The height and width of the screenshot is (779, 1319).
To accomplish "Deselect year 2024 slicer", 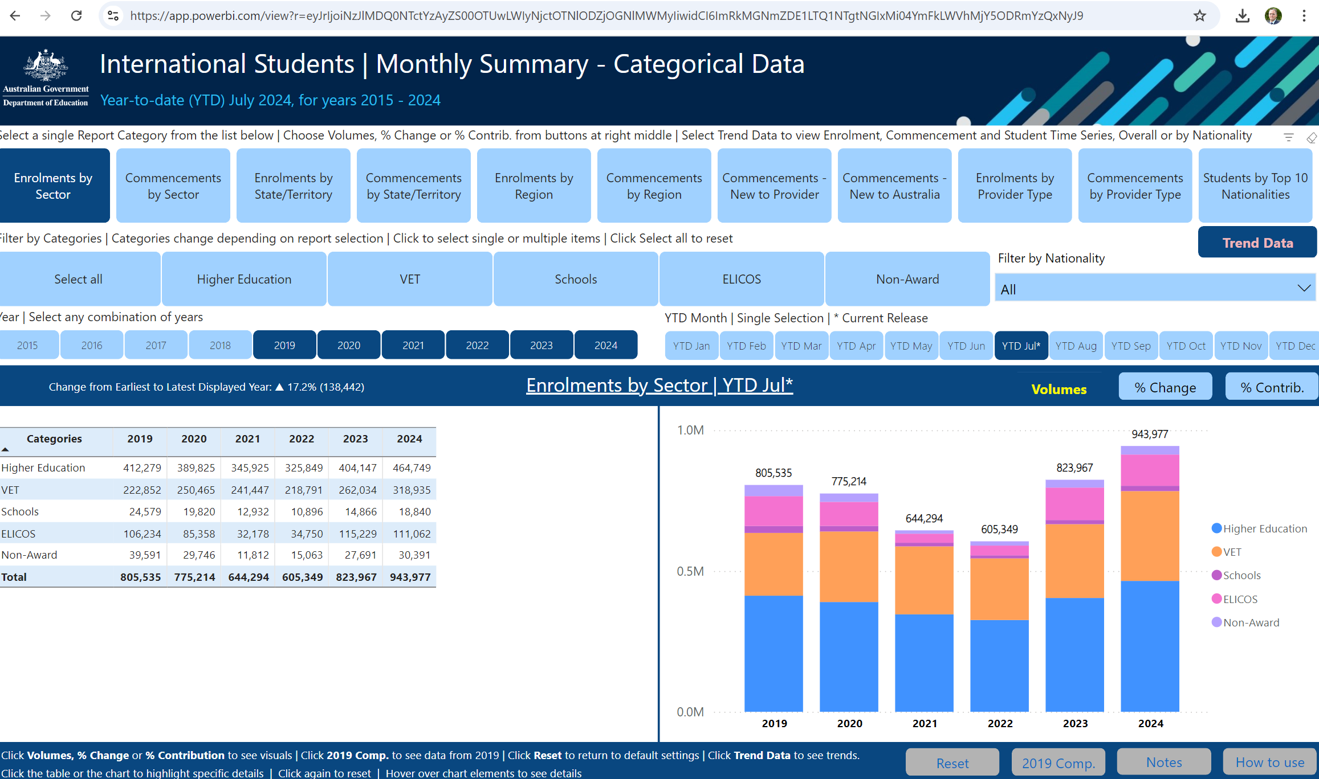I will coord(606,345).
